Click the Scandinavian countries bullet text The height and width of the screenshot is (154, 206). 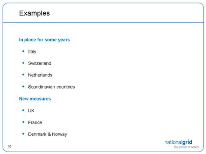[51, 87]
